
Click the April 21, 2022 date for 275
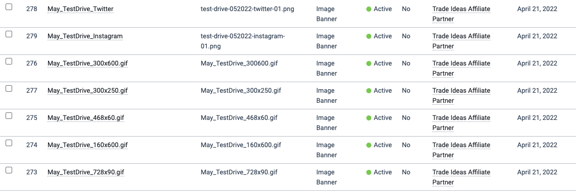537,118
